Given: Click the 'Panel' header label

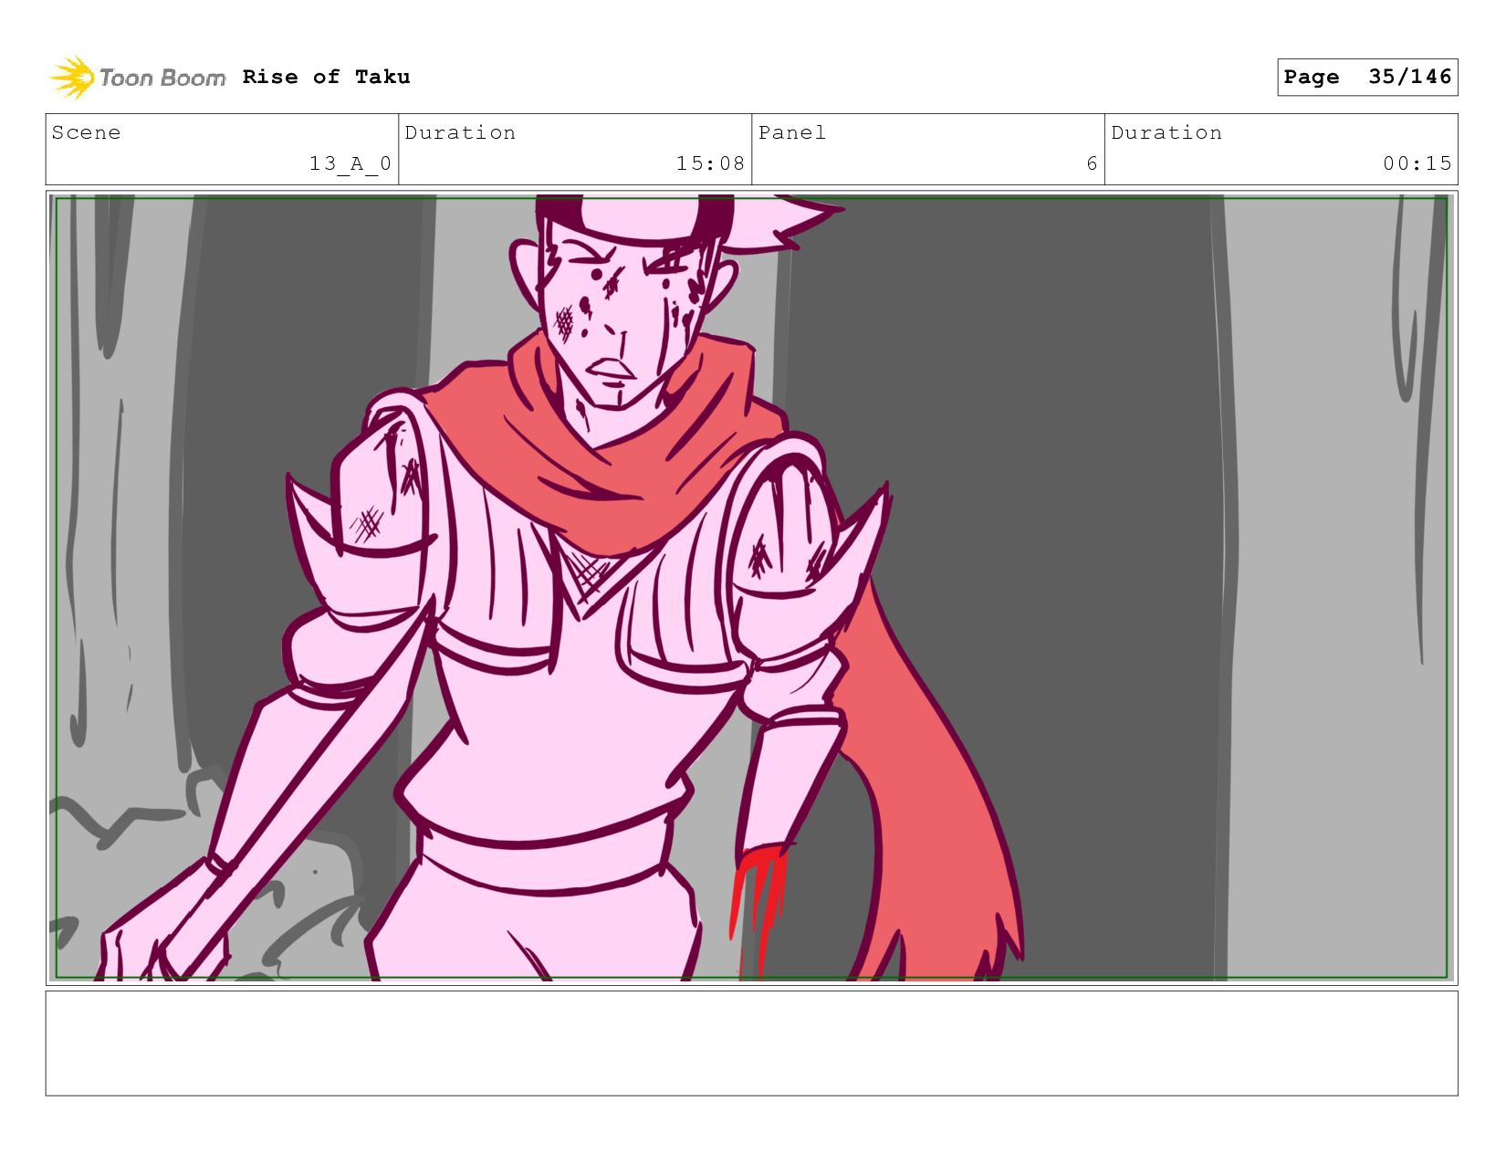Looking at the screenshot, I should tap(792, 132).
